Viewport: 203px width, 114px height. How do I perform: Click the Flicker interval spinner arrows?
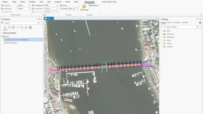[76, 9]
